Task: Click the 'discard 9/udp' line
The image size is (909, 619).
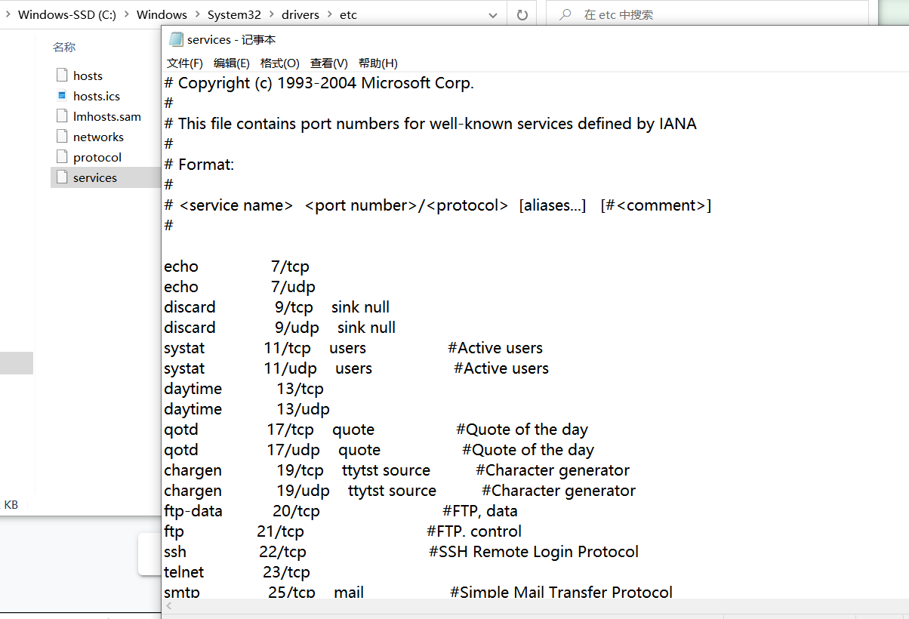Action: (279, 328)
